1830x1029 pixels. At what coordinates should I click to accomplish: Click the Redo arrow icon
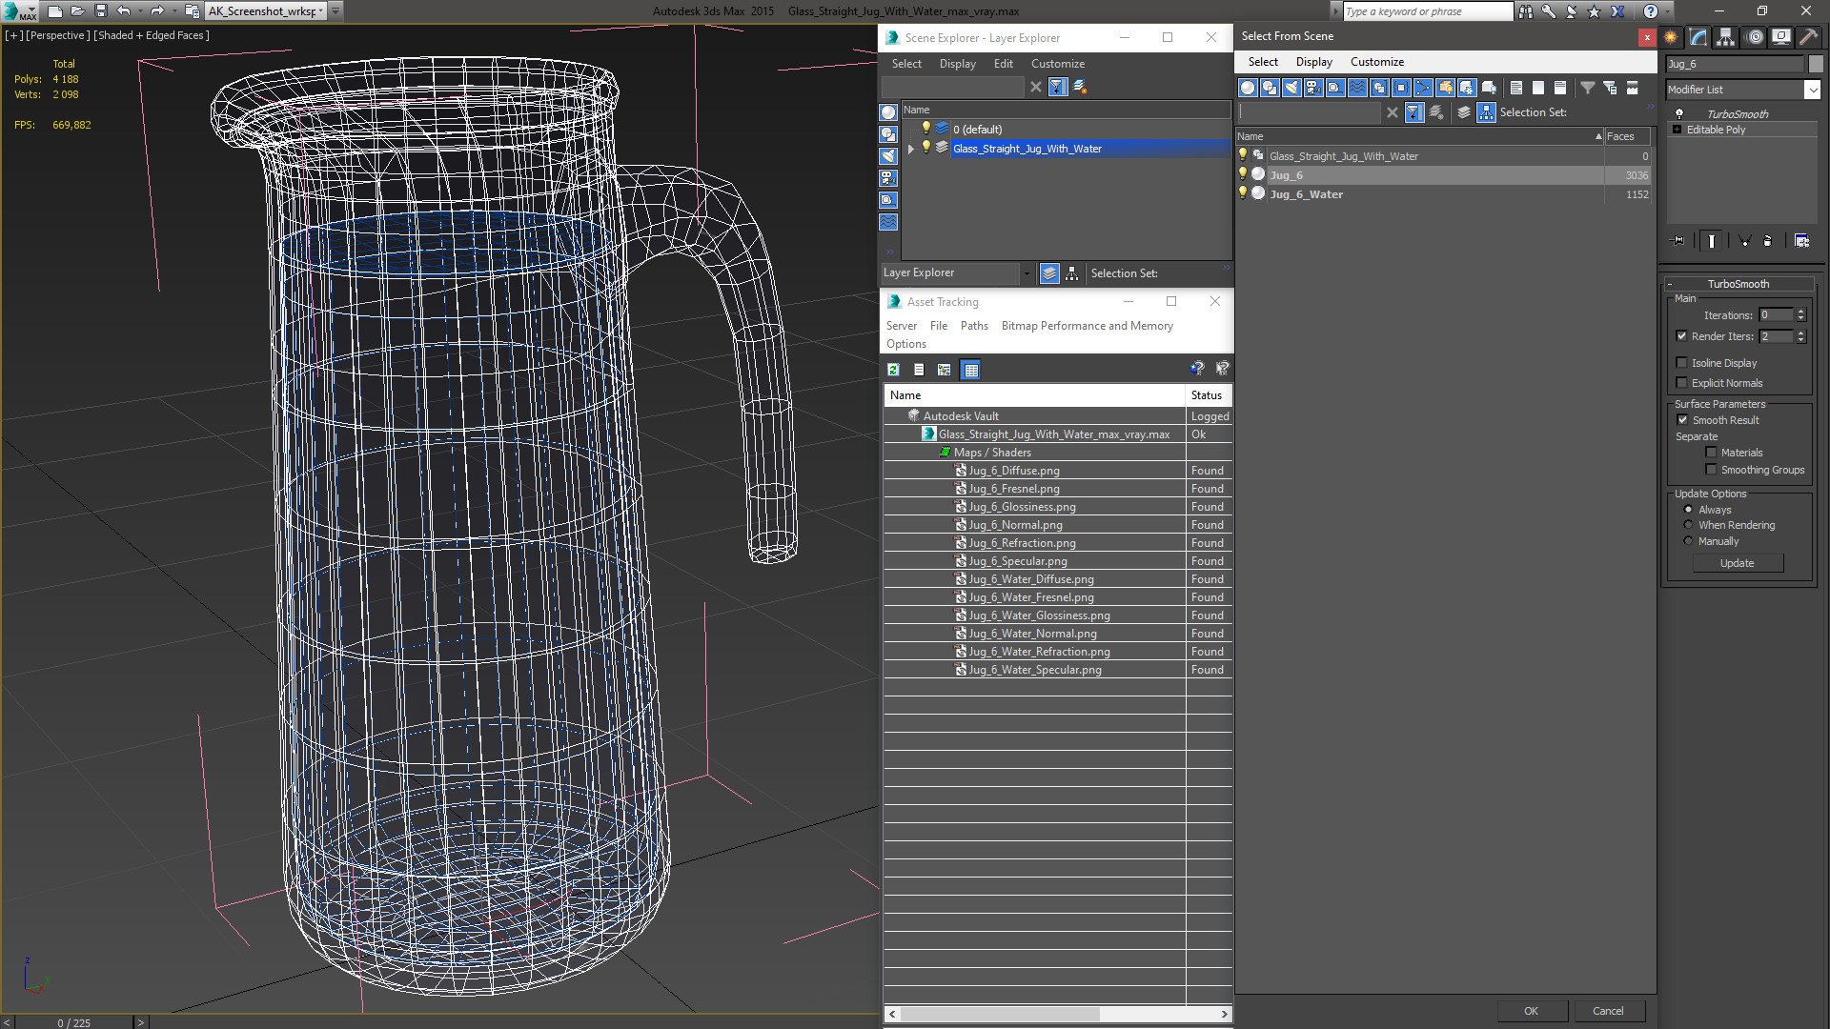[x=156, y=11]
